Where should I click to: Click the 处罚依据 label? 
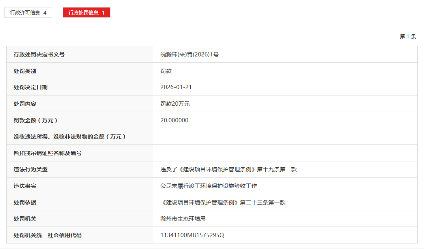coord(25,202)
